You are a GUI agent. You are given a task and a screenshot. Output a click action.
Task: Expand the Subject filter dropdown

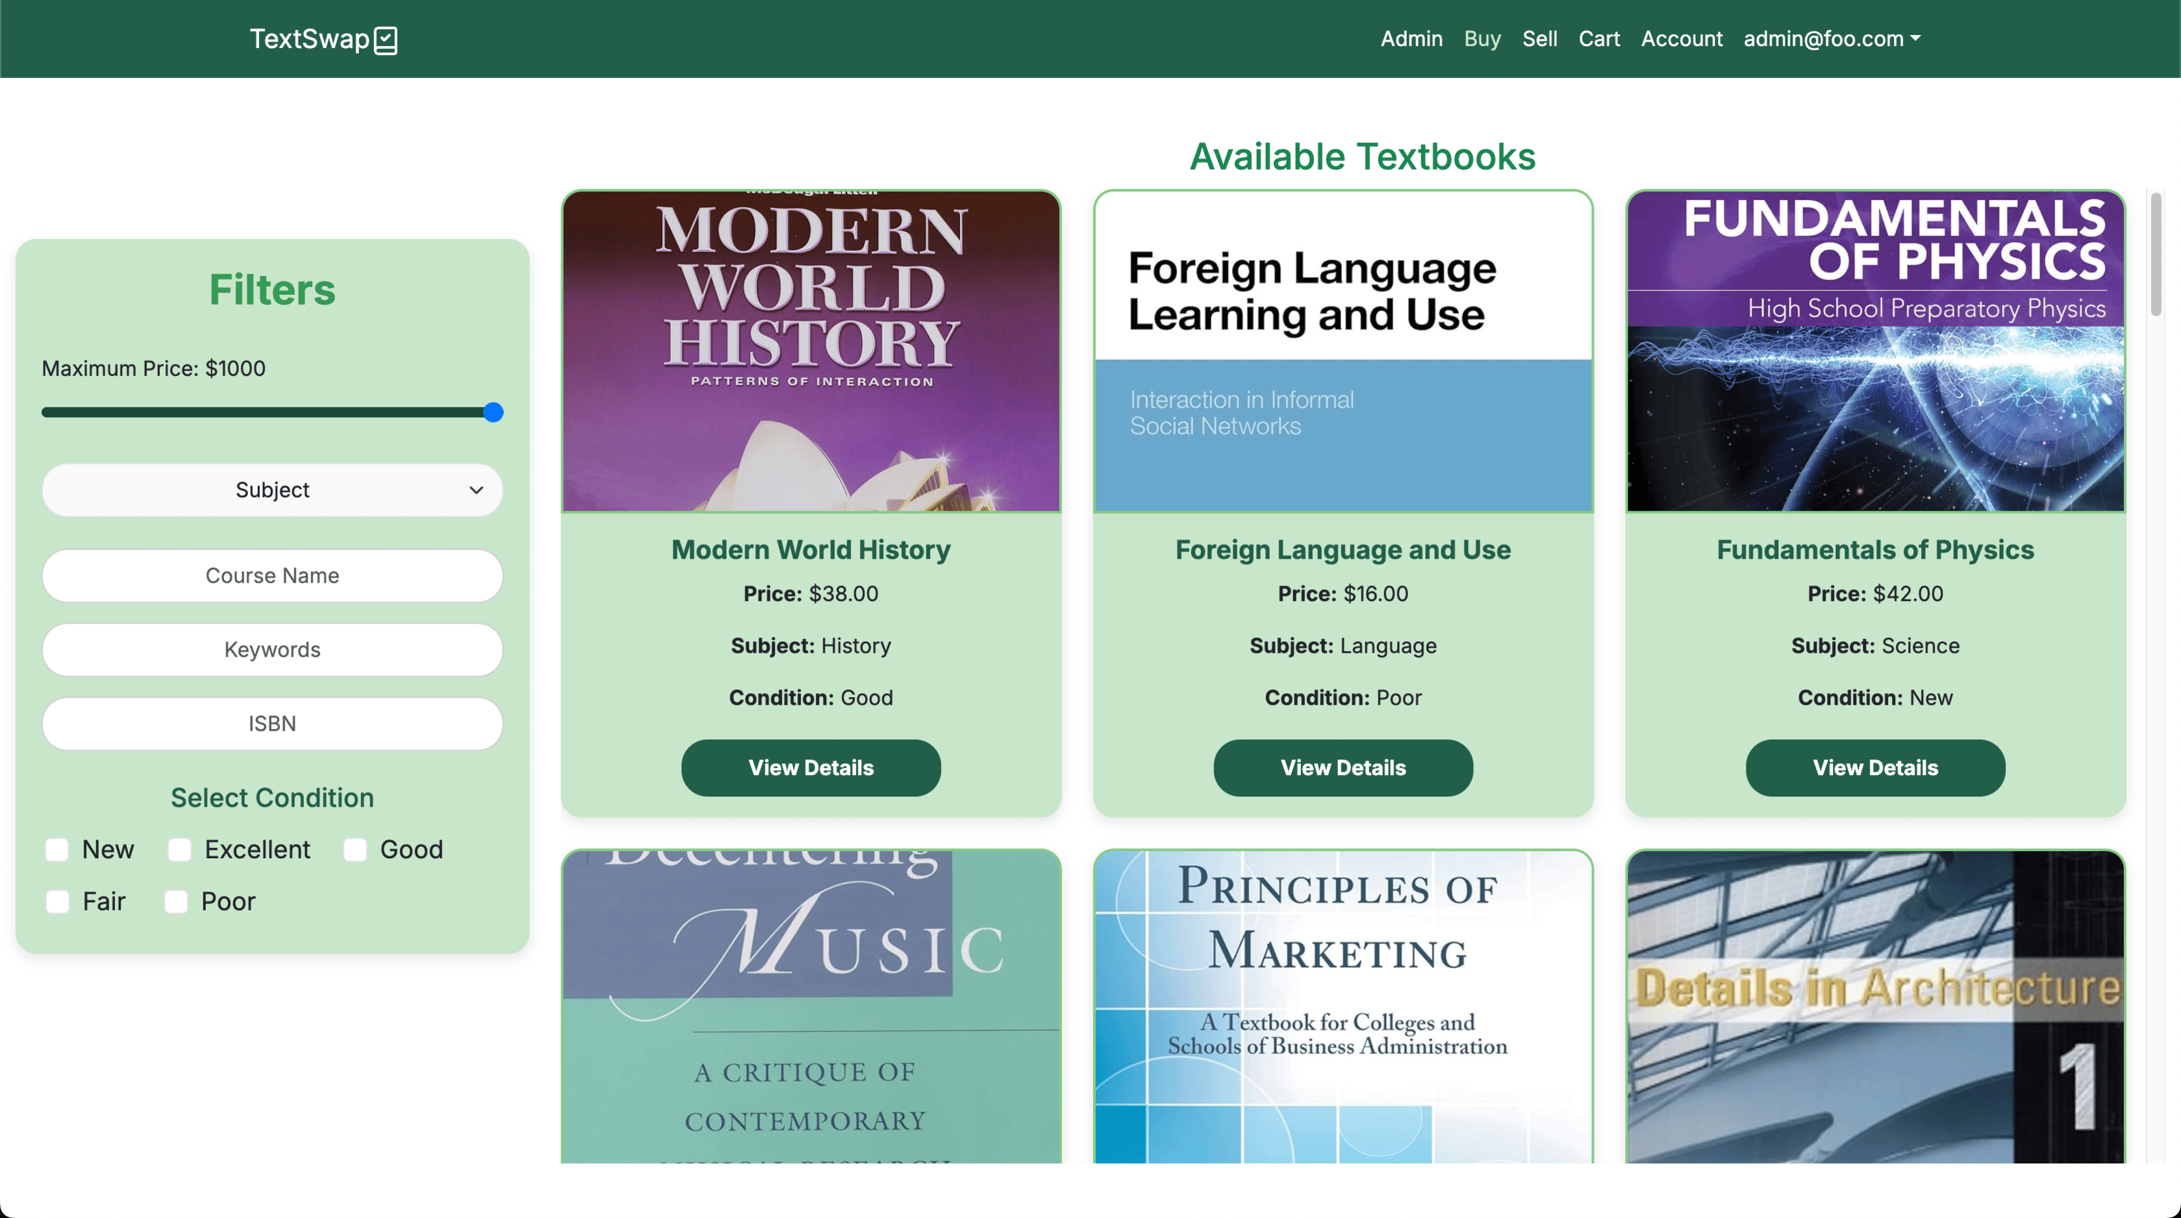[x=271, y=490]
